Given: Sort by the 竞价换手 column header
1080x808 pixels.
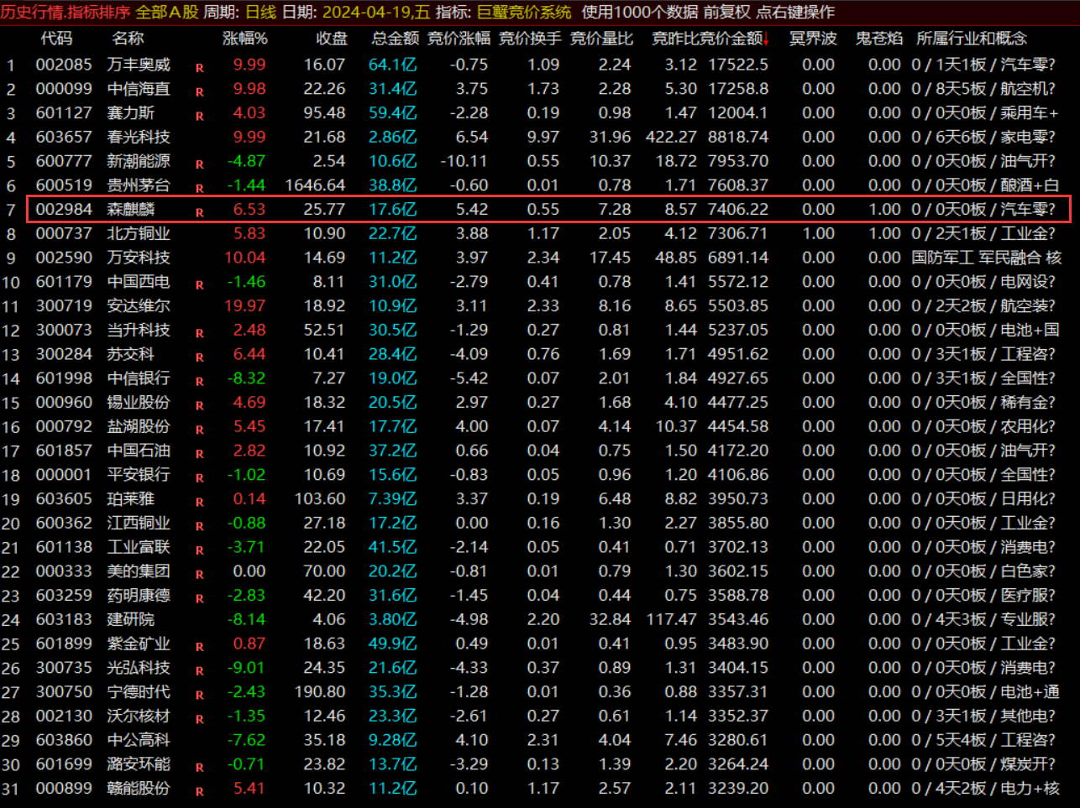Looking at the screenshot, I should [x=530, y=39].
